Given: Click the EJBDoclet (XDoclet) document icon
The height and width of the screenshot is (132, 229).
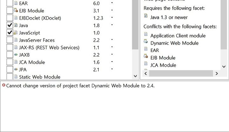Looking at the screenshot, I should (16, 18).
